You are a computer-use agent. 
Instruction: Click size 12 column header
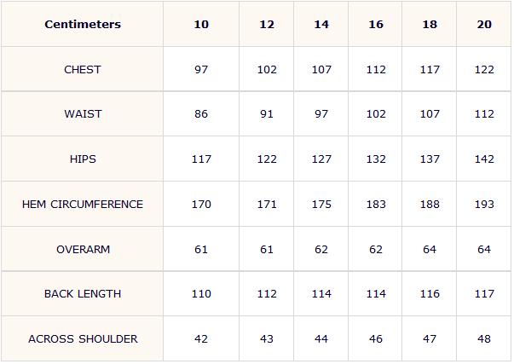(267, 24)
